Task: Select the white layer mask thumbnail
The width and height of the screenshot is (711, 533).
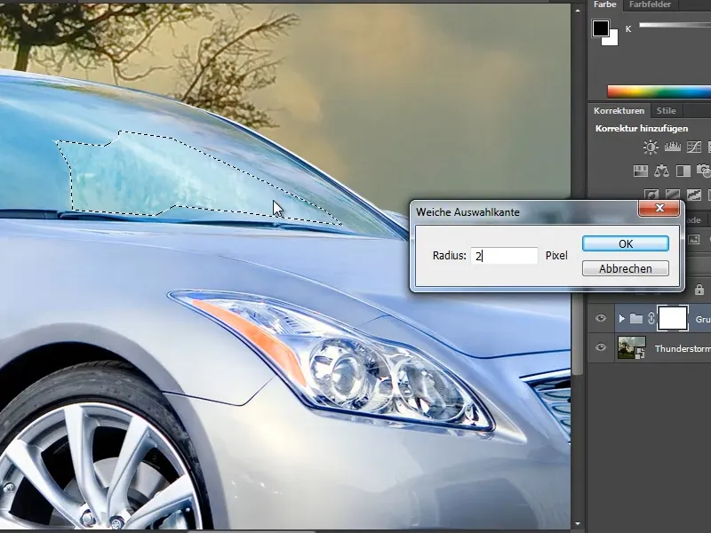Action: click(673, 318)
